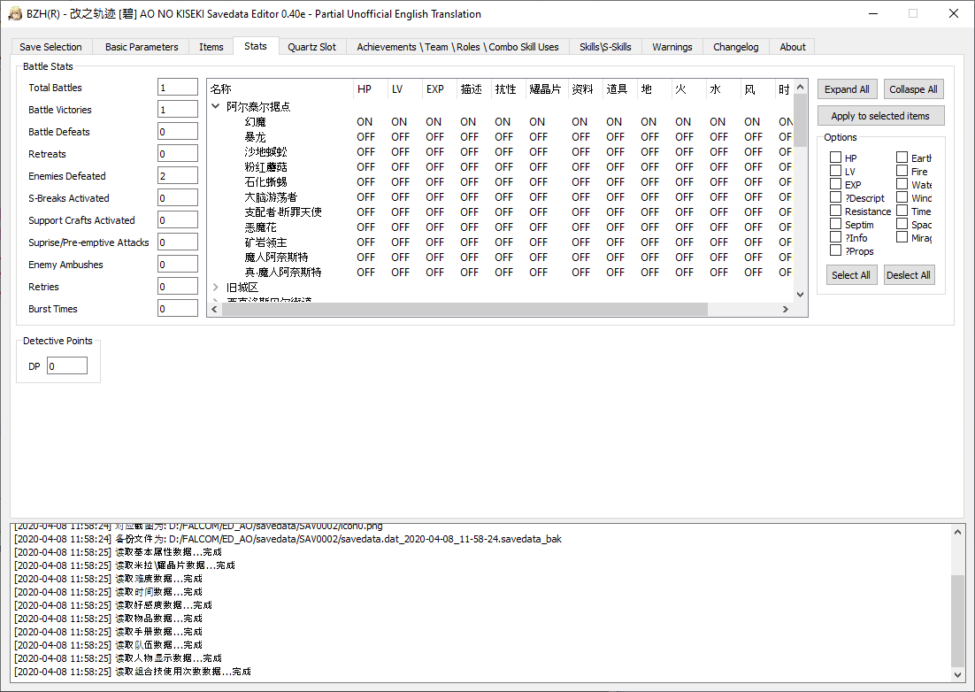
Task: Click the Retries input field
Action: (x=178, y=287)
